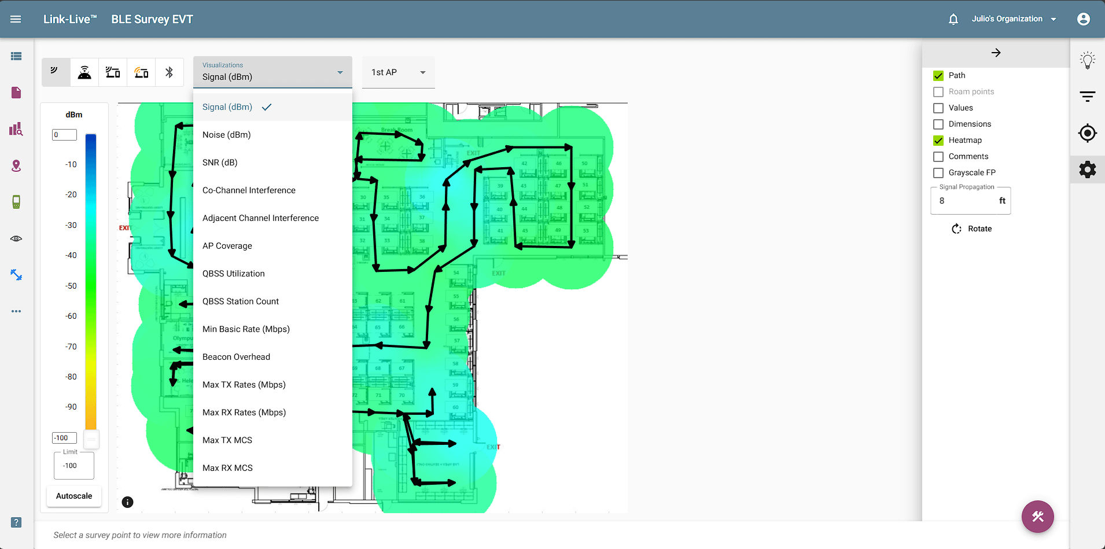Check the Grayscale FP box

pyautogui.click(x=938, y=172)
